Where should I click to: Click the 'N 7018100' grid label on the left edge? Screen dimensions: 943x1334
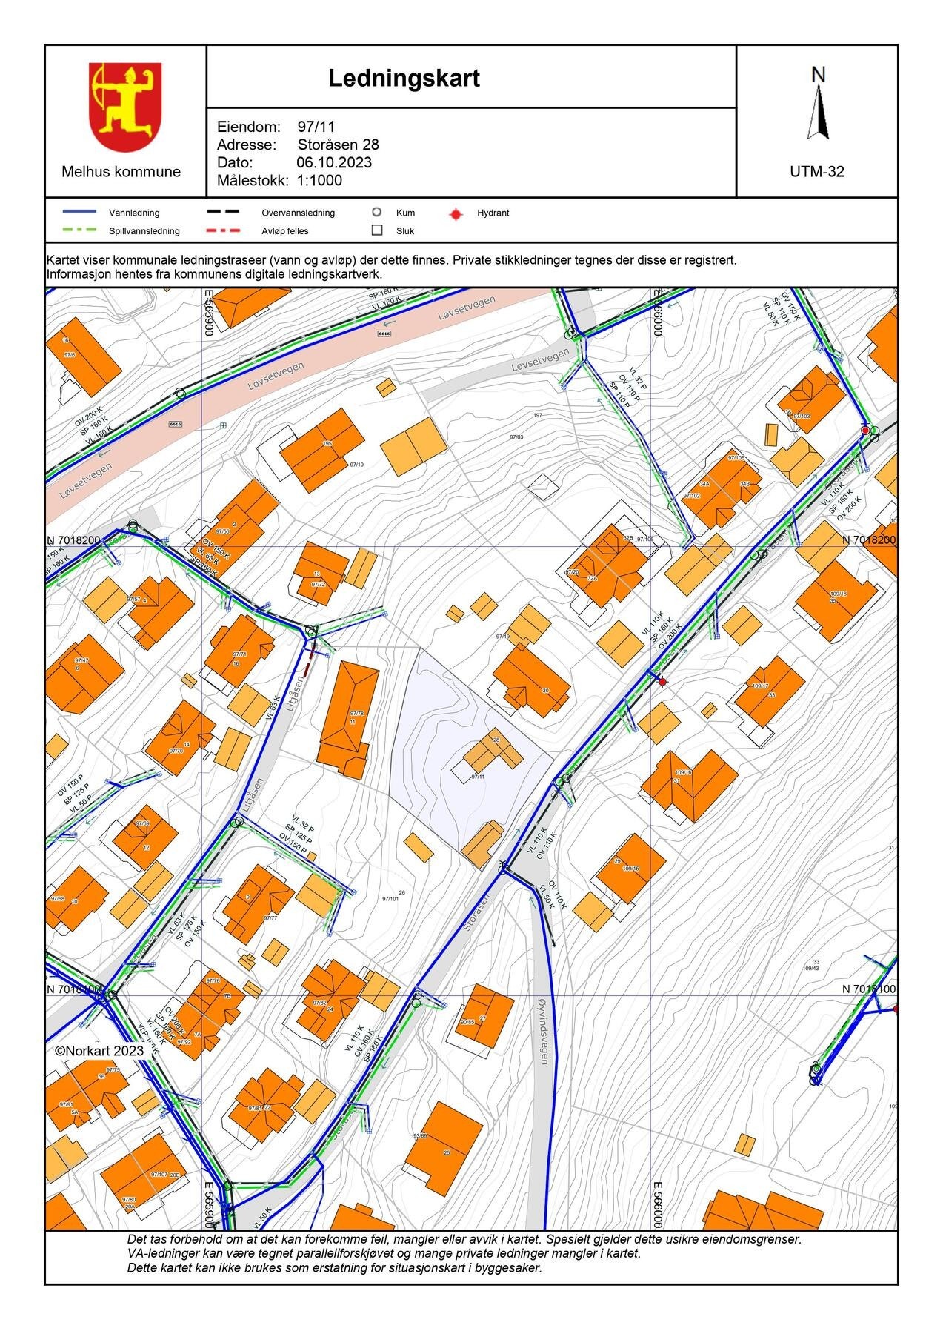(74, 989)
